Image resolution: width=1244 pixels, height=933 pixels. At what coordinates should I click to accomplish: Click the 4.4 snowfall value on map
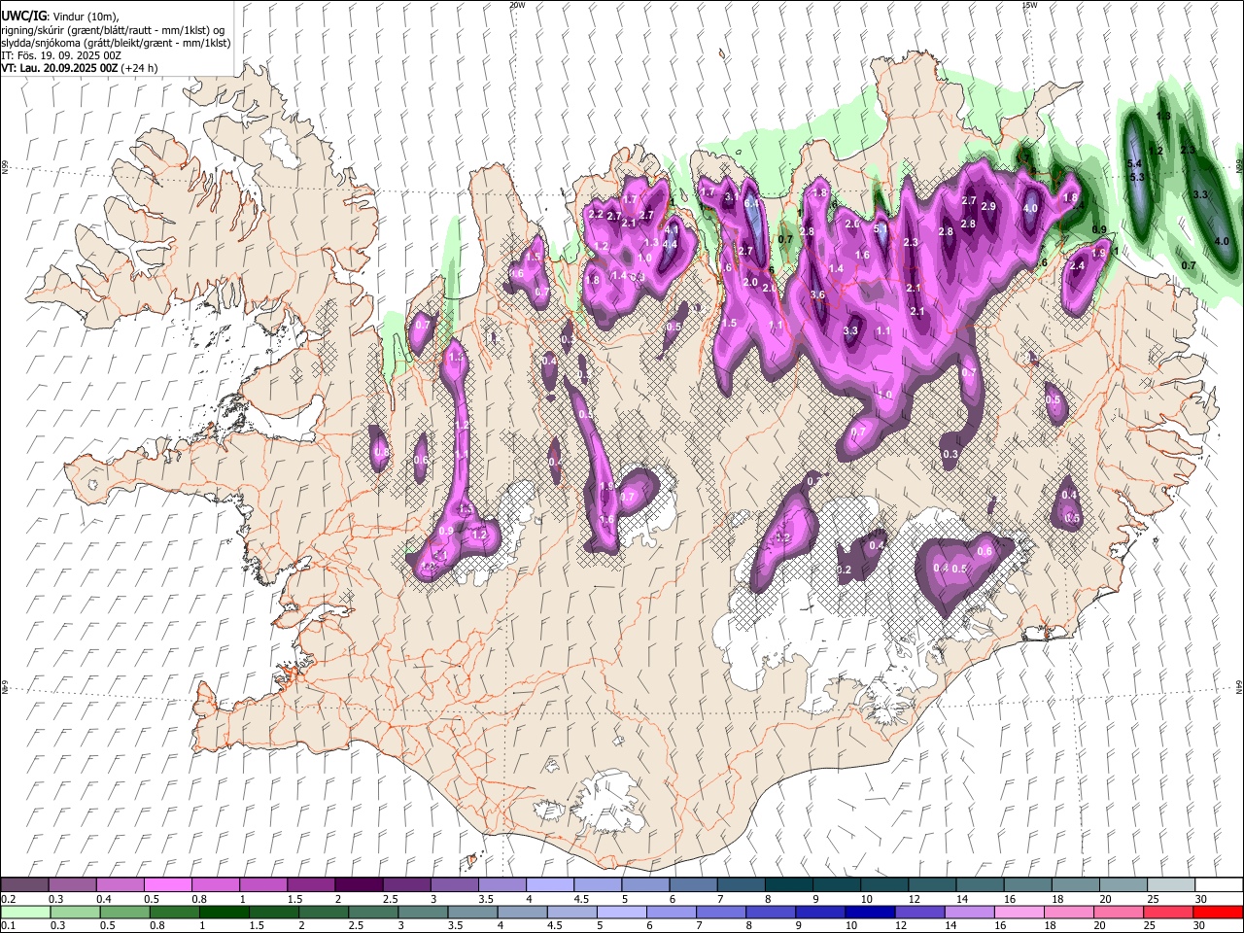click(670, 244)
